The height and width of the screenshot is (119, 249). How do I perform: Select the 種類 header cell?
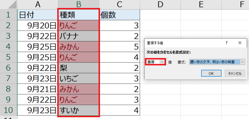(78, 15)
